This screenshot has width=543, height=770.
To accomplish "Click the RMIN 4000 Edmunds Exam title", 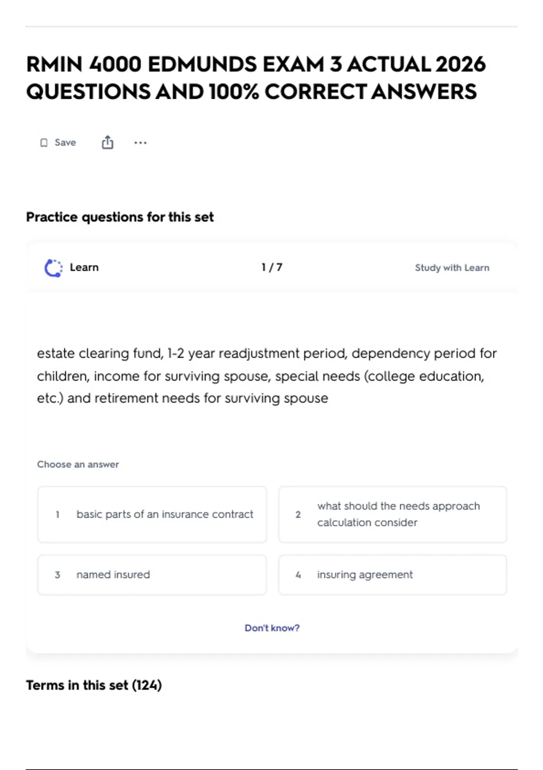I will 256,78.
